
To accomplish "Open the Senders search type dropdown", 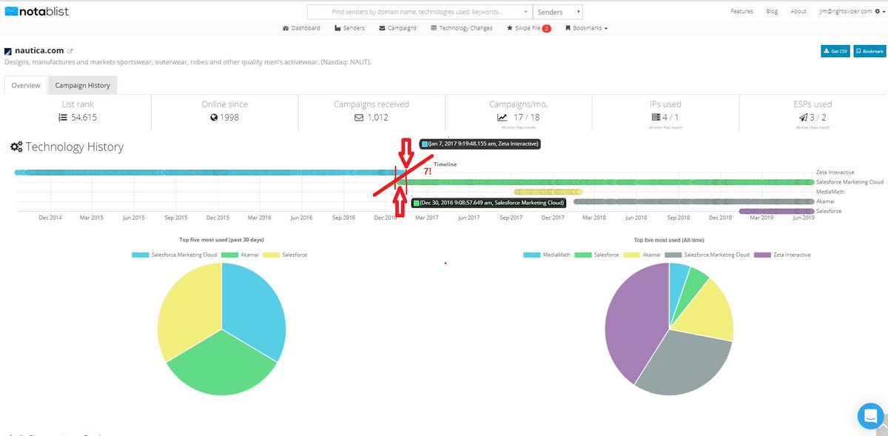I will [x=557, y=11].
